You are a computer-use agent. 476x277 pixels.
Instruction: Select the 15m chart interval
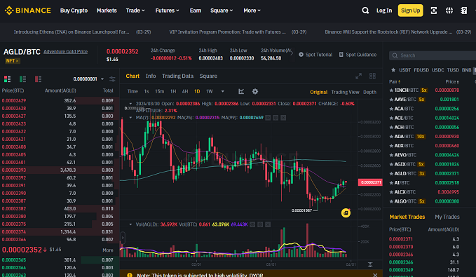[160, 91]
